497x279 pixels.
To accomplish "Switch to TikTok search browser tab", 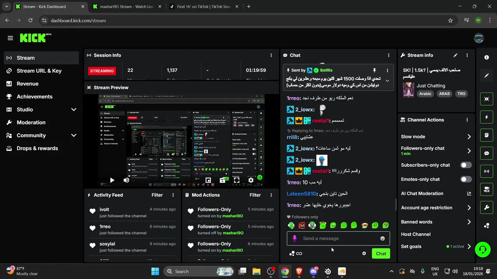I will (x=204, y=7).
